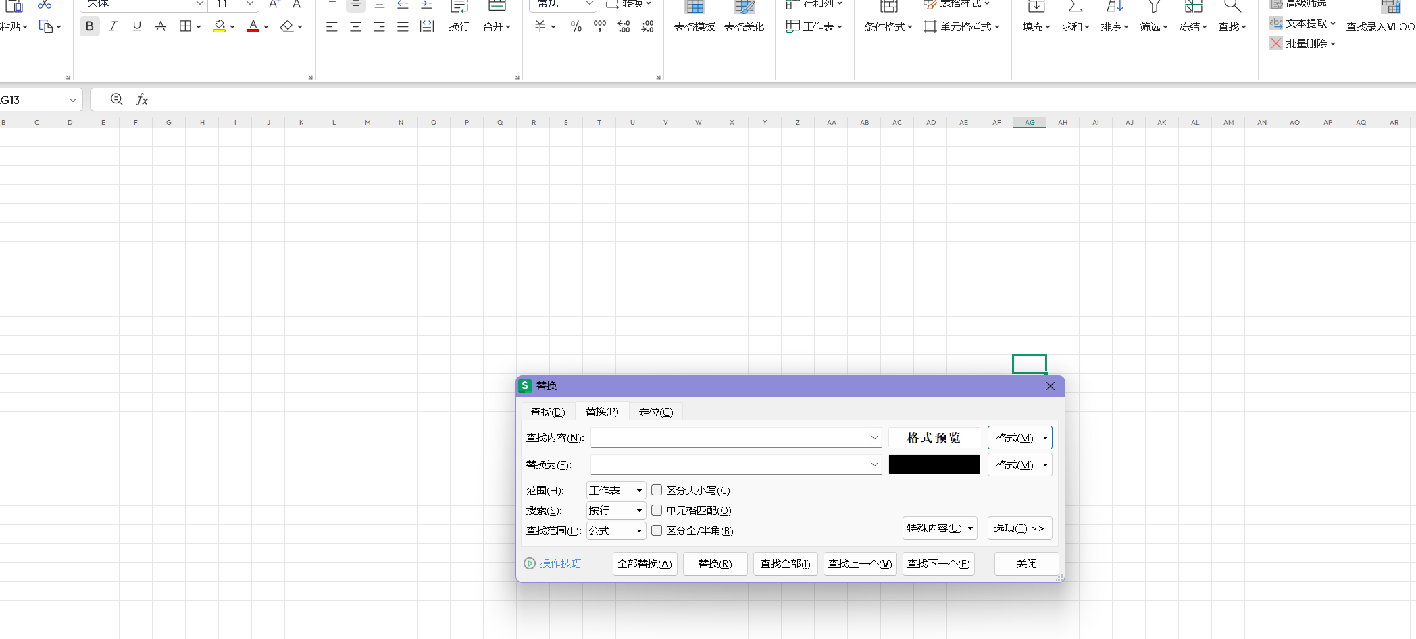Screen dimensions: 1416x639
Task: Center text horizontally
Action: 355,27
